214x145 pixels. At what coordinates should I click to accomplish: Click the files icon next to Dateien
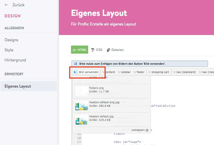[109, 50]
